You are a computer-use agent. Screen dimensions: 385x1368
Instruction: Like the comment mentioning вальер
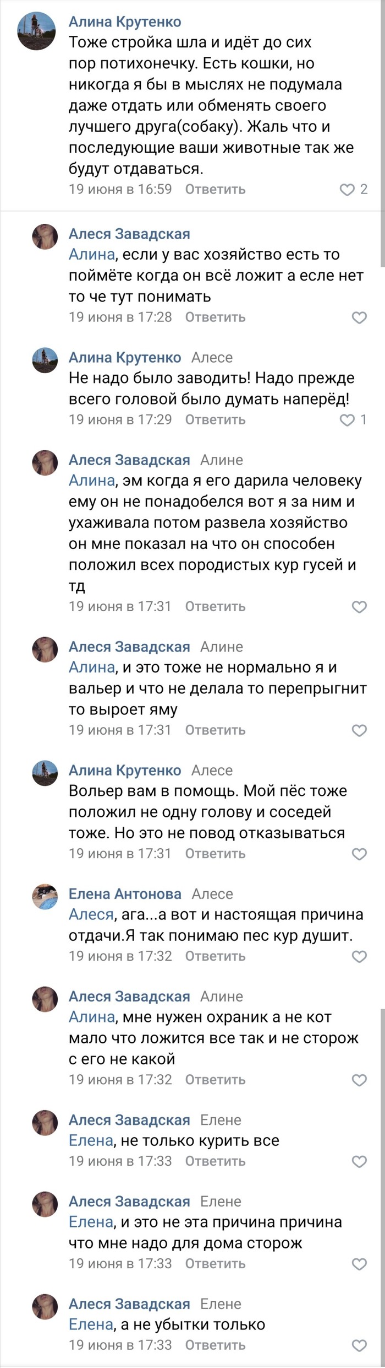pyautogui.click(x=359, y=730)
